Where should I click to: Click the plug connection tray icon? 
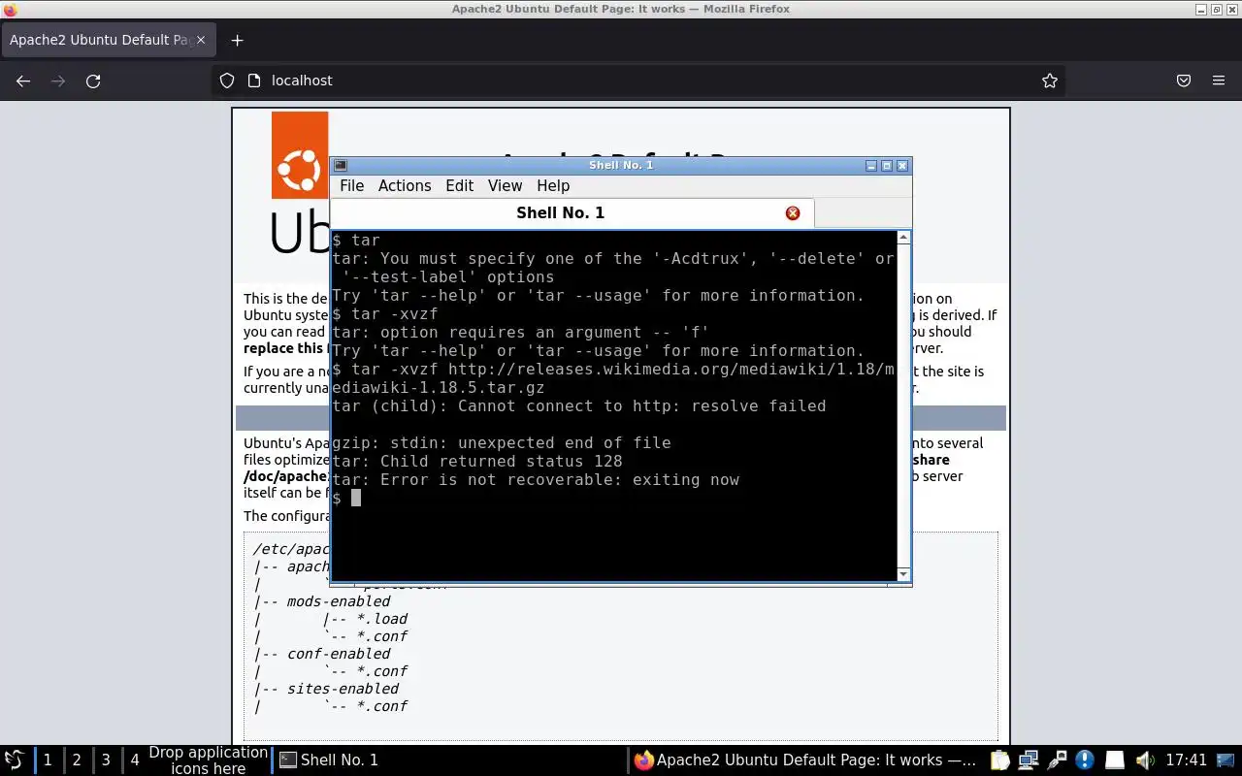coord(1058,760)
